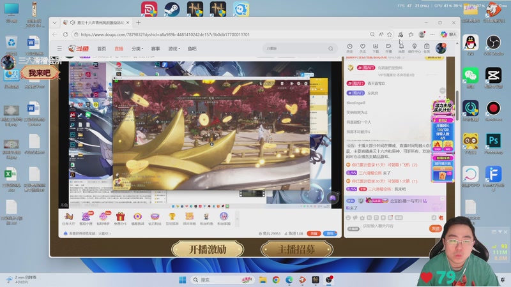Click the user avatar in the Douyu header
The width and height of the screenshot is (511, 287).
441,48
